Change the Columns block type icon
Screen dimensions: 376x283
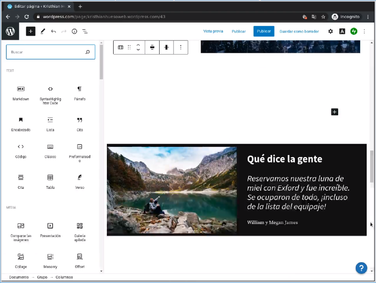[x=121, y=47]
